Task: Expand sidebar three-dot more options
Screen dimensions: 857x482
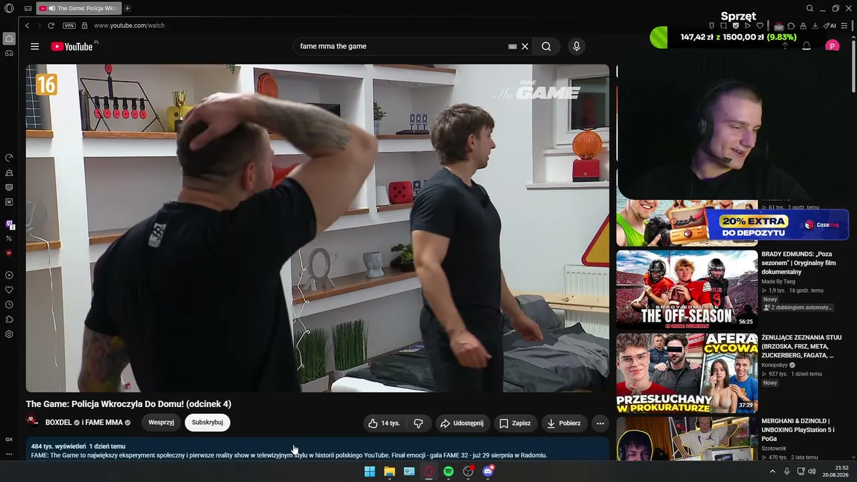Action: pos(9,454)
